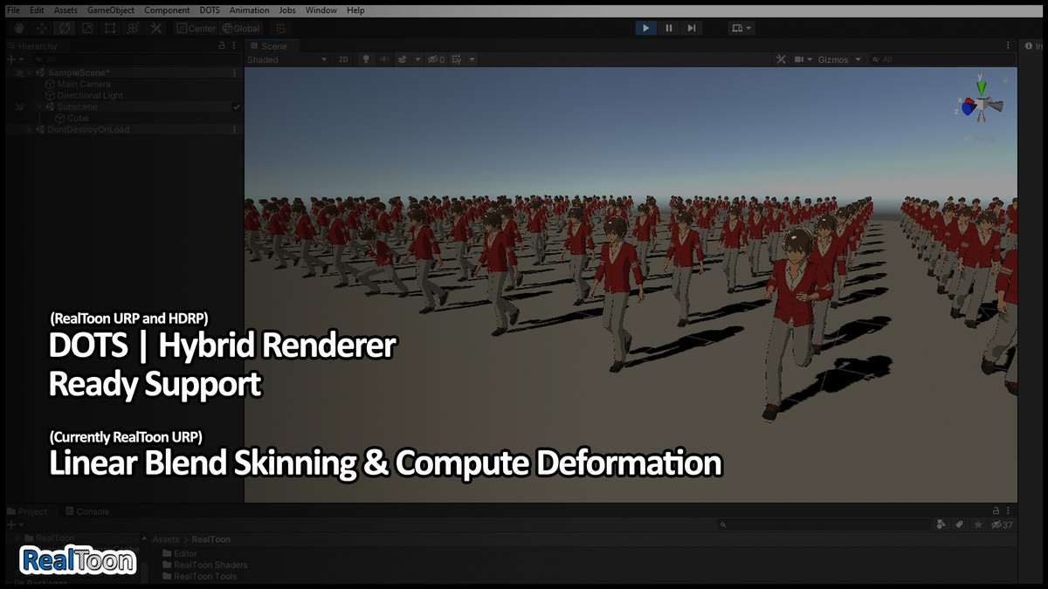Image resolution: width=1048 pixels, height=589 pixels.
Task: Open the Jobs menu
Action: point(287,10)
